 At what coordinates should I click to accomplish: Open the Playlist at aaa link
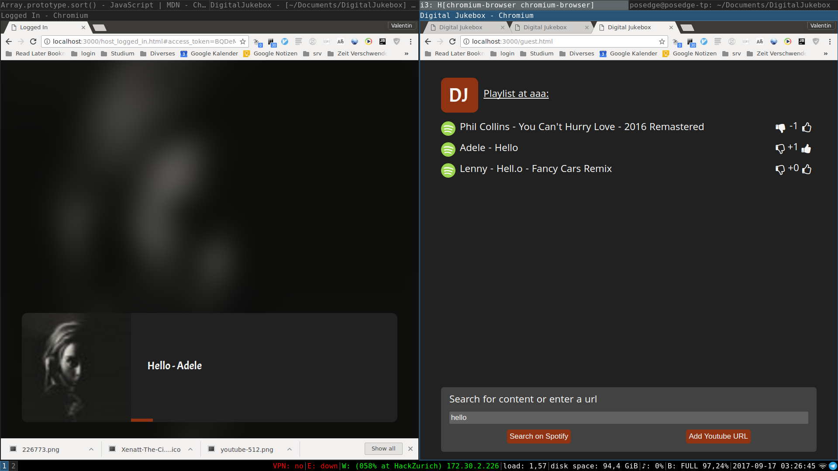pos(516,94)
